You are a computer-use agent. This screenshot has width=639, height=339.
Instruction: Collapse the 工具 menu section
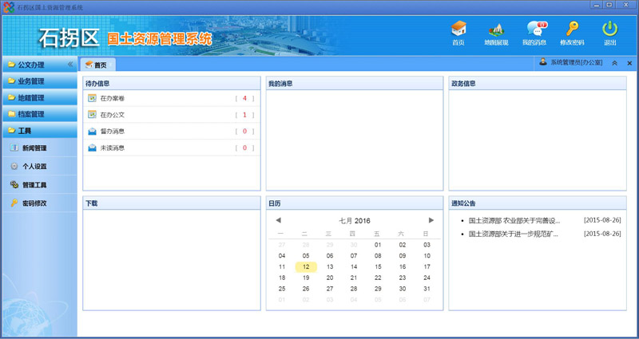(39, 131)
